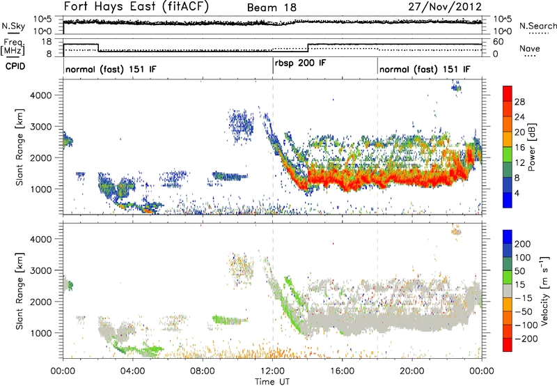Click the '200' tick on Velocity colorbar
Viewport: 557px width, 386px height.
(523, 244)
